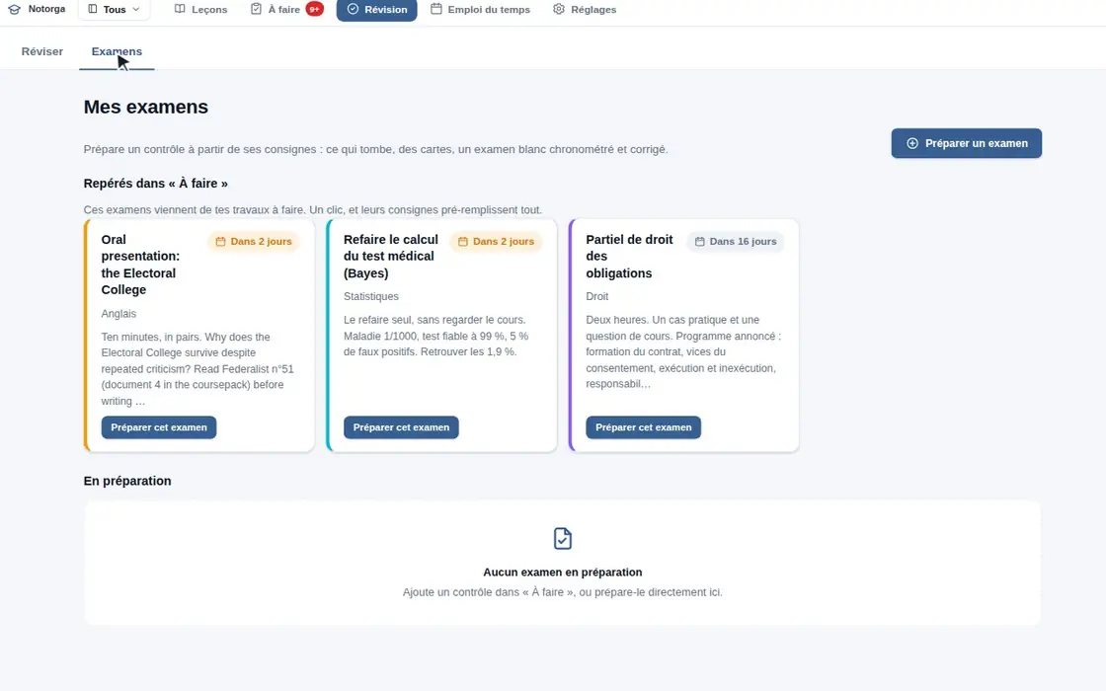
Task: Open the Partiel de droit des obligations title
Action: pyautogui.click(x=629, y=256)
